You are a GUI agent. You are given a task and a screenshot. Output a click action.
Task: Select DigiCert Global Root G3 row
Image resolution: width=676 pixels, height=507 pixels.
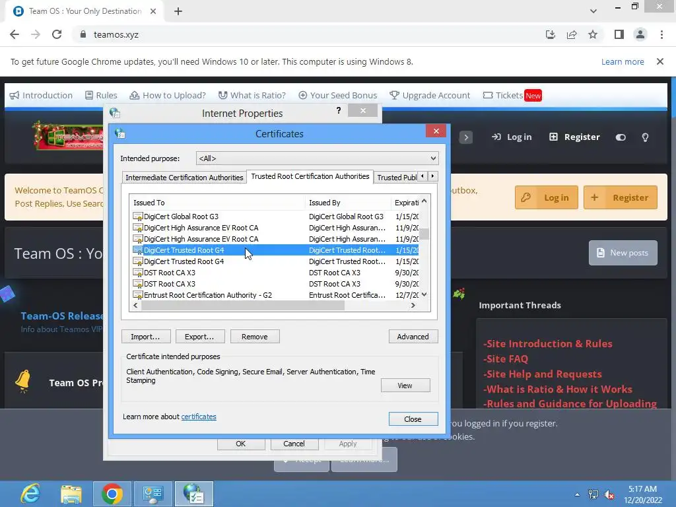[275, 217]
